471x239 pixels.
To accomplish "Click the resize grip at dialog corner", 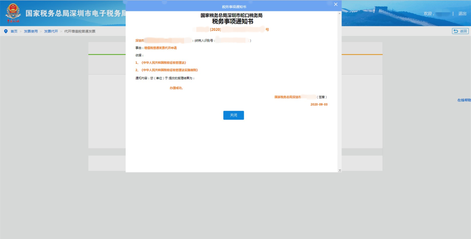I will [340, 170].
